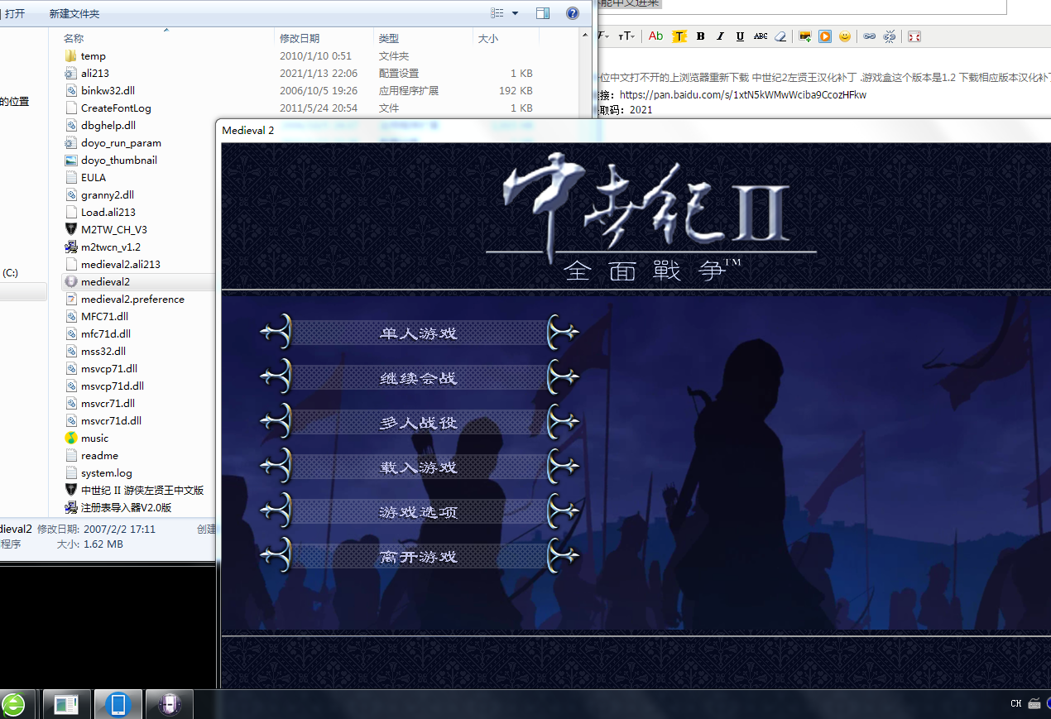Open the Explorer view options dropdown arrow
This screenshot has width=1051, height=719.
pyautogui.click(x=515, y=13)
